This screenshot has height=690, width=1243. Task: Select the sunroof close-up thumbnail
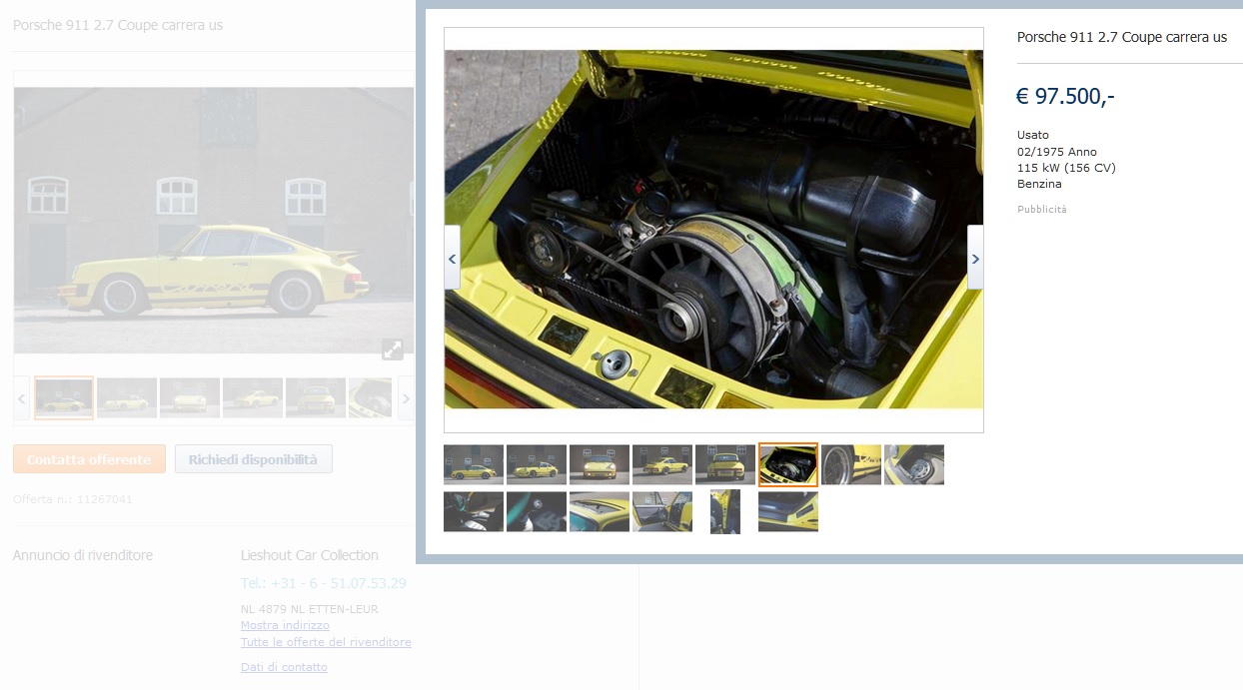click(x=600, y=511)
